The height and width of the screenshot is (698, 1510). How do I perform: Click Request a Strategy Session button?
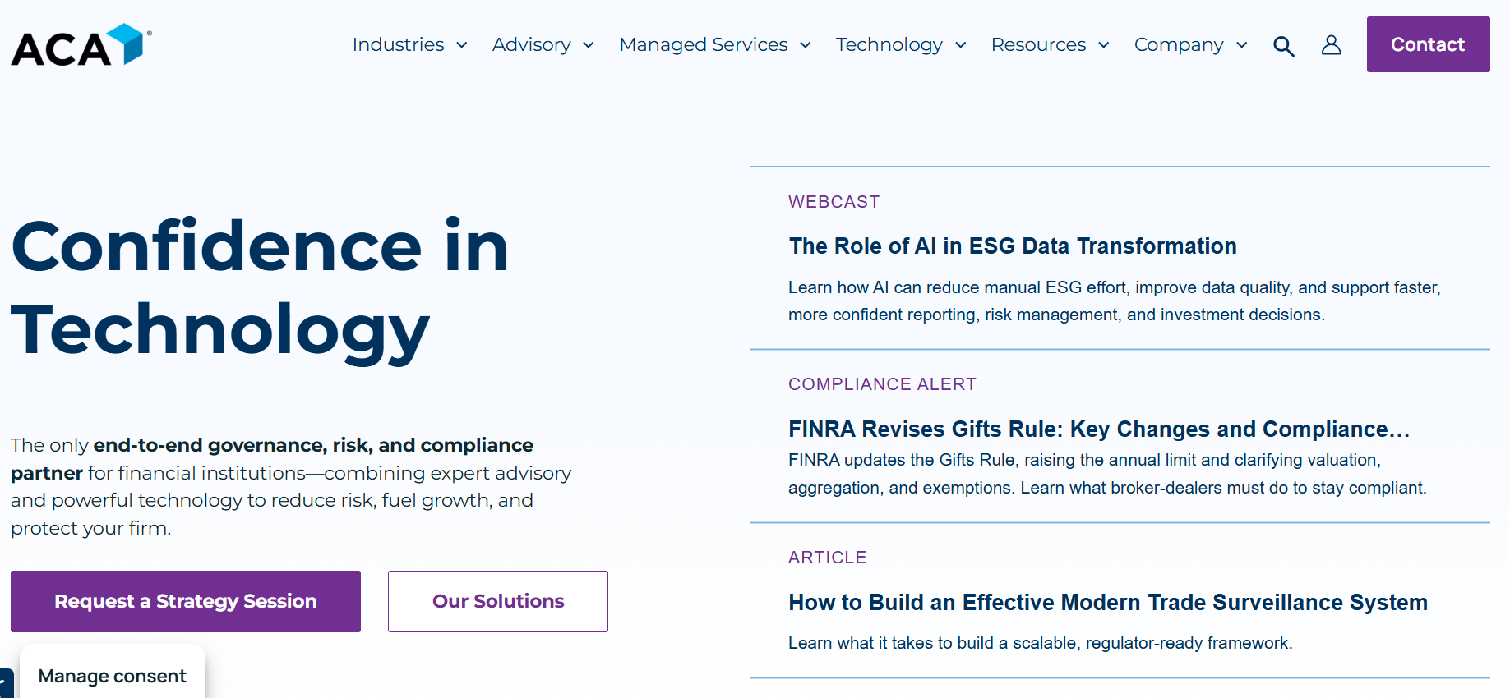pos(186,601)
